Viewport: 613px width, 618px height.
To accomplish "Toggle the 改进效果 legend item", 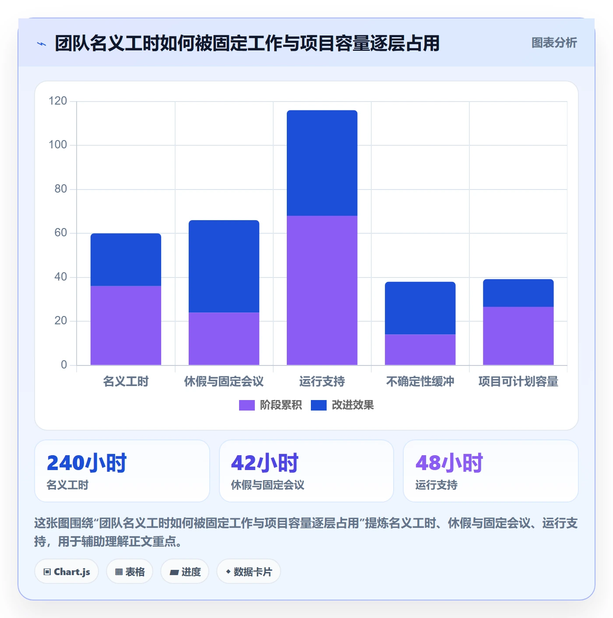I will (x=342, y=405).
